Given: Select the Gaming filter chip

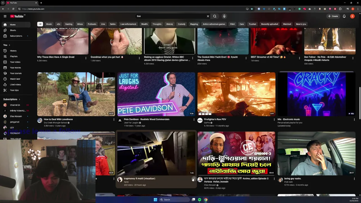Looking at the screenshot, I should tap(69, 24).
